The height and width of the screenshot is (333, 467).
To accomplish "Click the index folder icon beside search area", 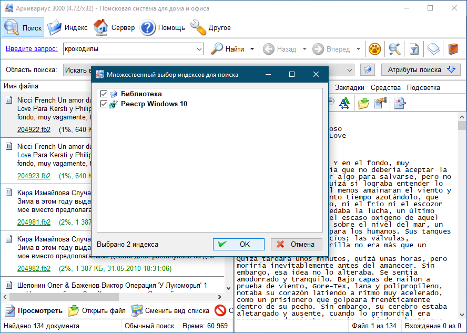I will pos(367,70).
